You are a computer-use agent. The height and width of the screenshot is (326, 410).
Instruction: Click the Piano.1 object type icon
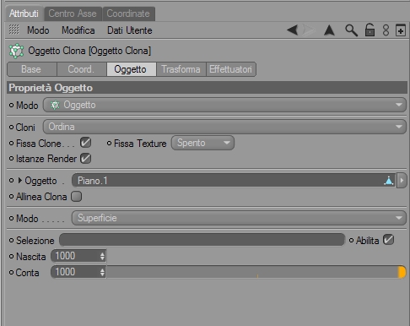click(x=389, y=181)
